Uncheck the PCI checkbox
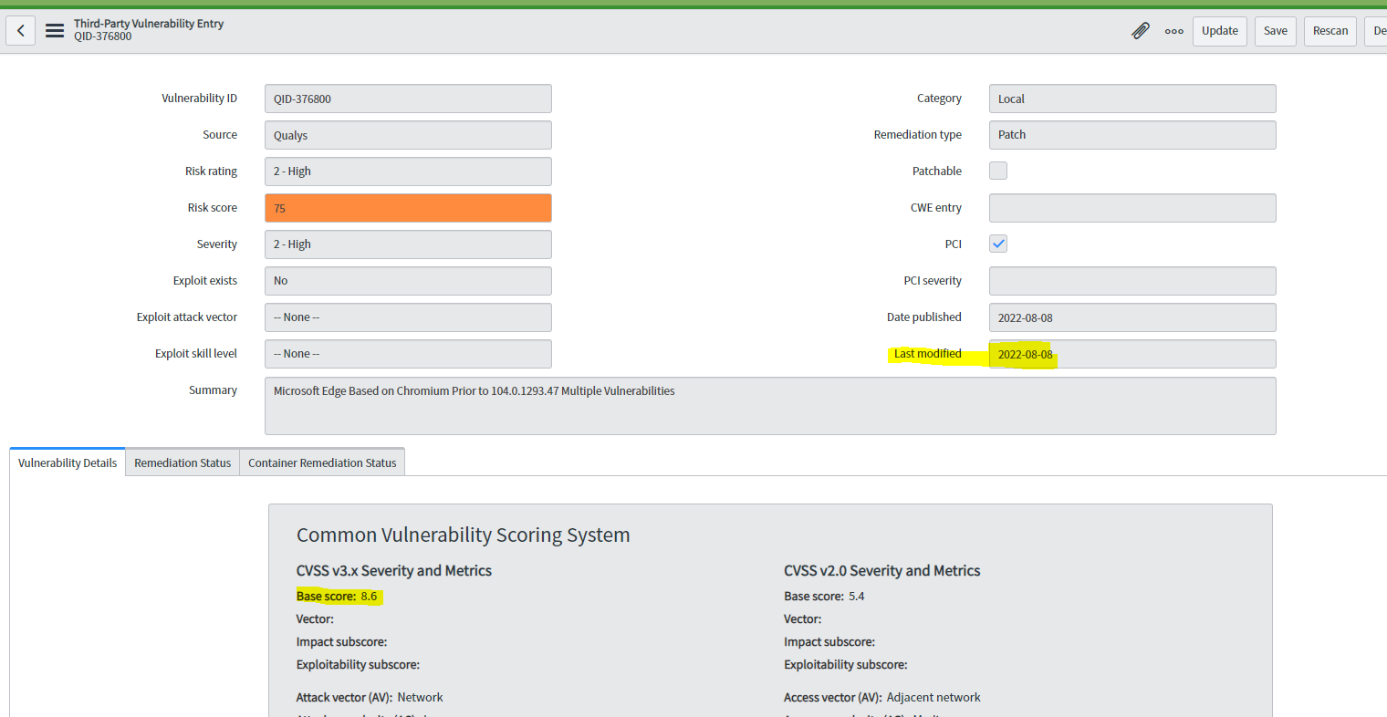The height and width of the screenshot is (717, 1387). click(998, 244)
